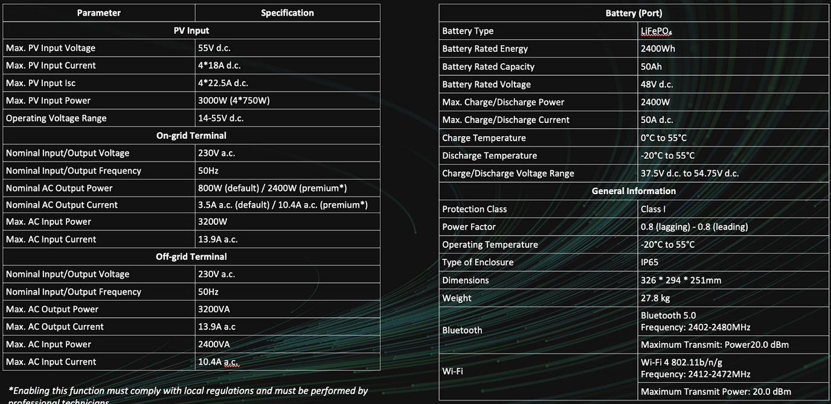Viewport: 831px width, 404px height.
Task: Click the "4*22.5A d.c." specification value
Action: point(223,83)
